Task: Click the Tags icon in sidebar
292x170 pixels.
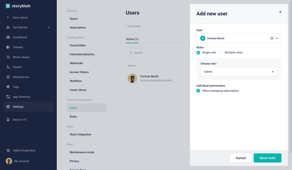Action: click(8, 87)
